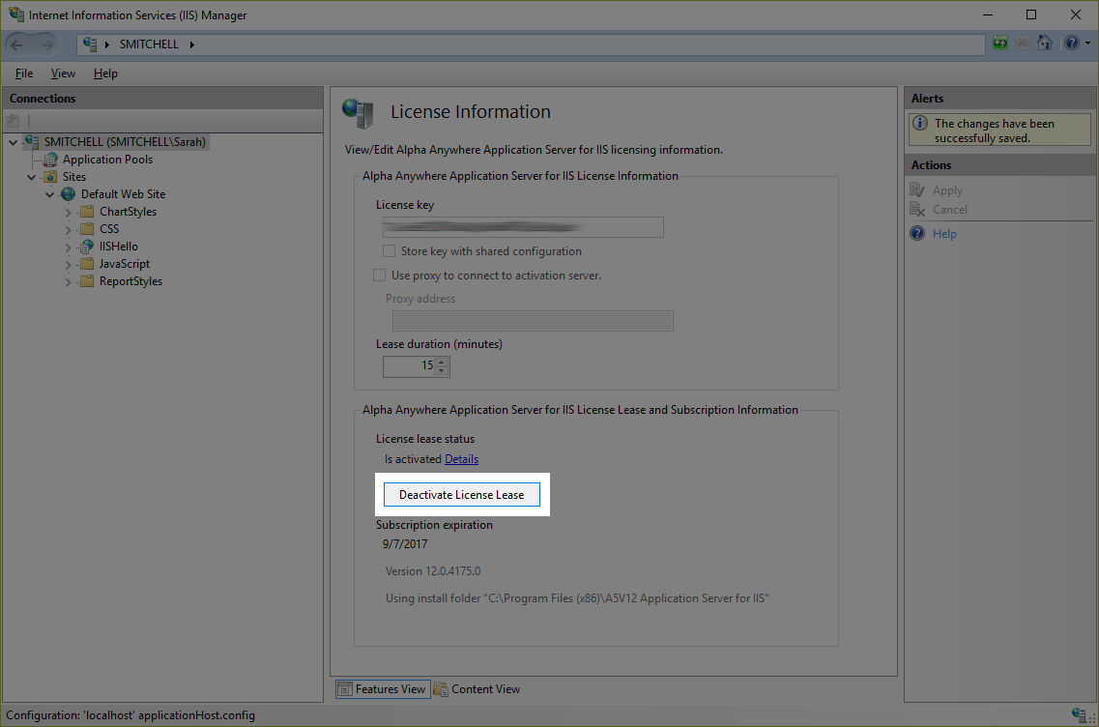The image size is (1099, 727).
Task: Click the License Information header icon
Action: click(x=359, y=113)
